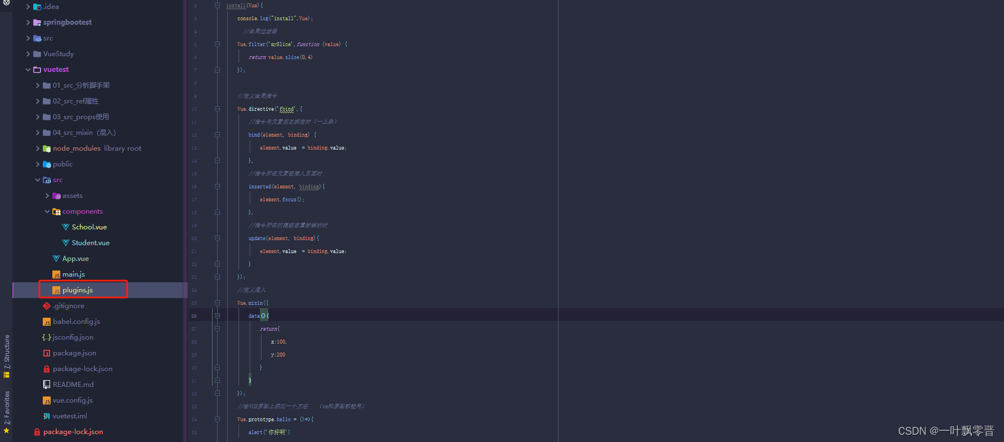
Task: Select plugins.js in project tree
Action: pyautogui.click(x=78, y=290)
